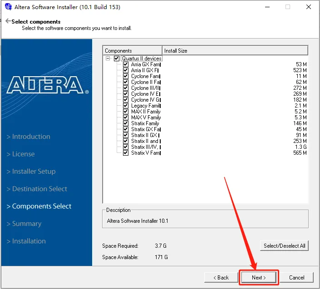The image size is (320, 289).
Task: Minimize the installer window
Action: [x=267, y=7]
